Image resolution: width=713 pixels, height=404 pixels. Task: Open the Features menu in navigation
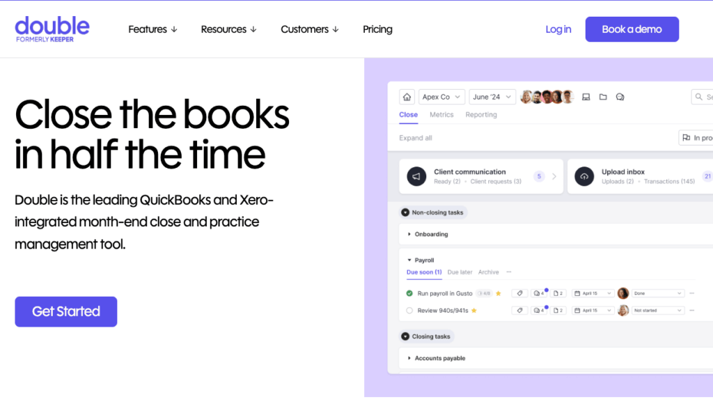tap(152, 29)
